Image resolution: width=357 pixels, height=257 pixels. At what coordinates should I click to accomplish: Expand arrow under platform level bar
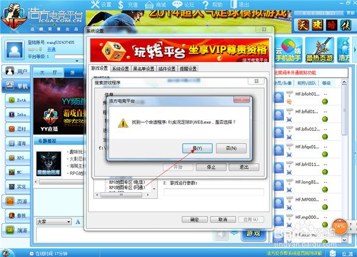[x=77, y=61]
